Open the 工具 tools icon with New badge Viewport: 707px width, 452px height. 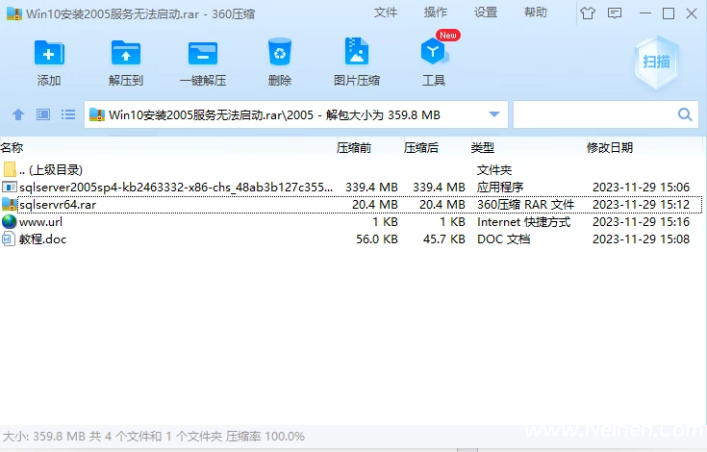pos(434,52)
